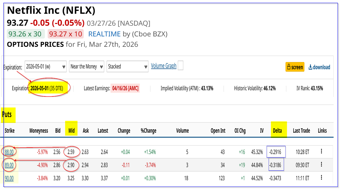Open links menu for 90.00 strike row
340x189 pixels.
pyautogui.click(x=321, y=178)
